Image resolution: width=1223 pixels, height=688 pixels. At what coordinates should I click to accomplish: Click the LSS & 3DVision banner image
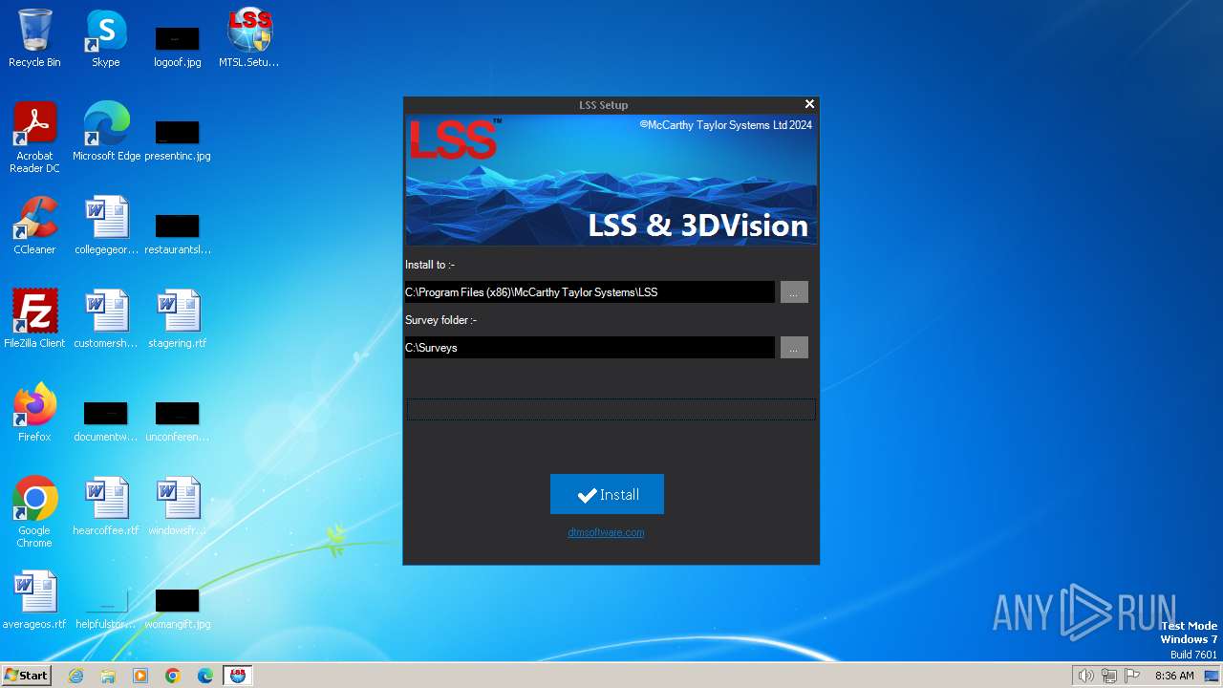(611, 181)
